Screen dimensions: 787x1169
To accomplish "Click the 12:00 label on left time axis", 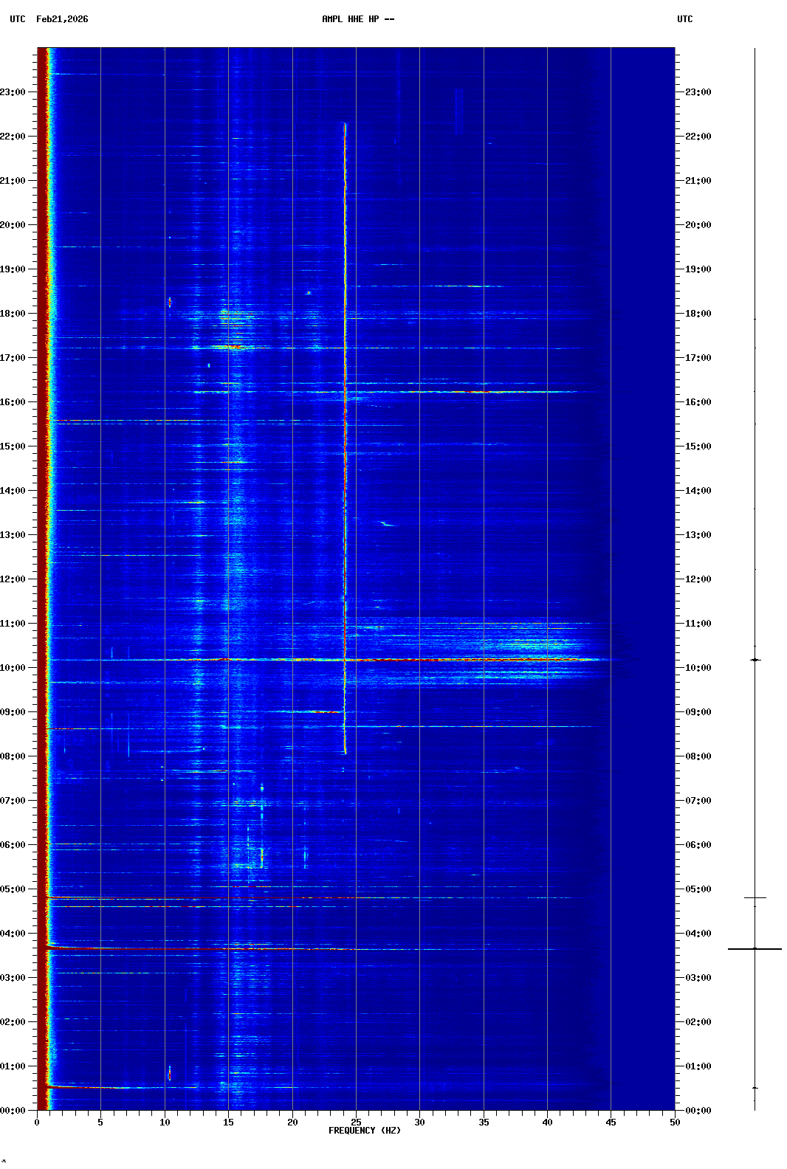I will point(13,579).
